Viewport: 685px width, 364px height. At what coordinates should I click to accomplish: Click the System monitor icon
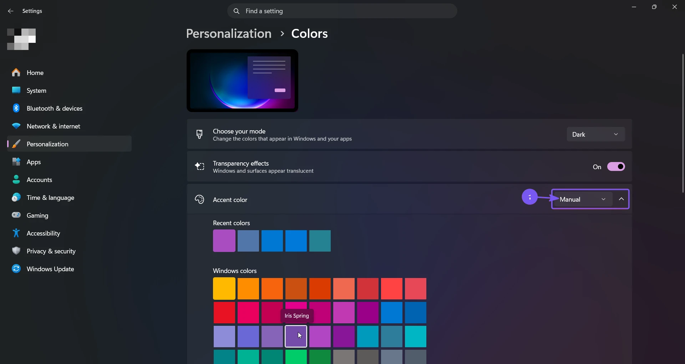(16, 90)
